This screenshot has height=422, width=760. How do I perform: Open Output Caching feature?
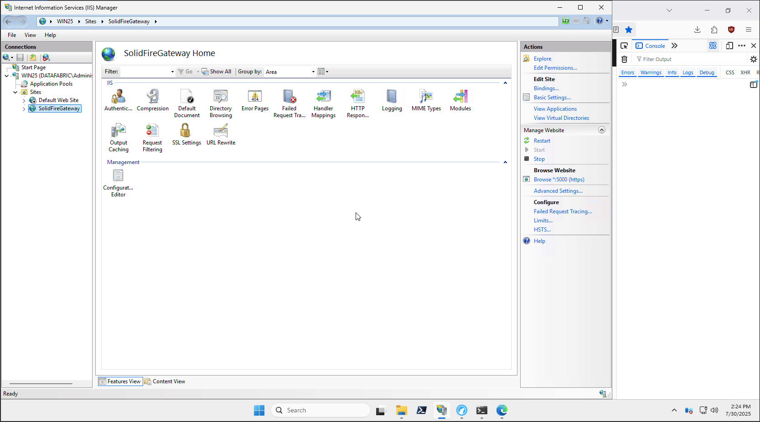coord(119,138)
